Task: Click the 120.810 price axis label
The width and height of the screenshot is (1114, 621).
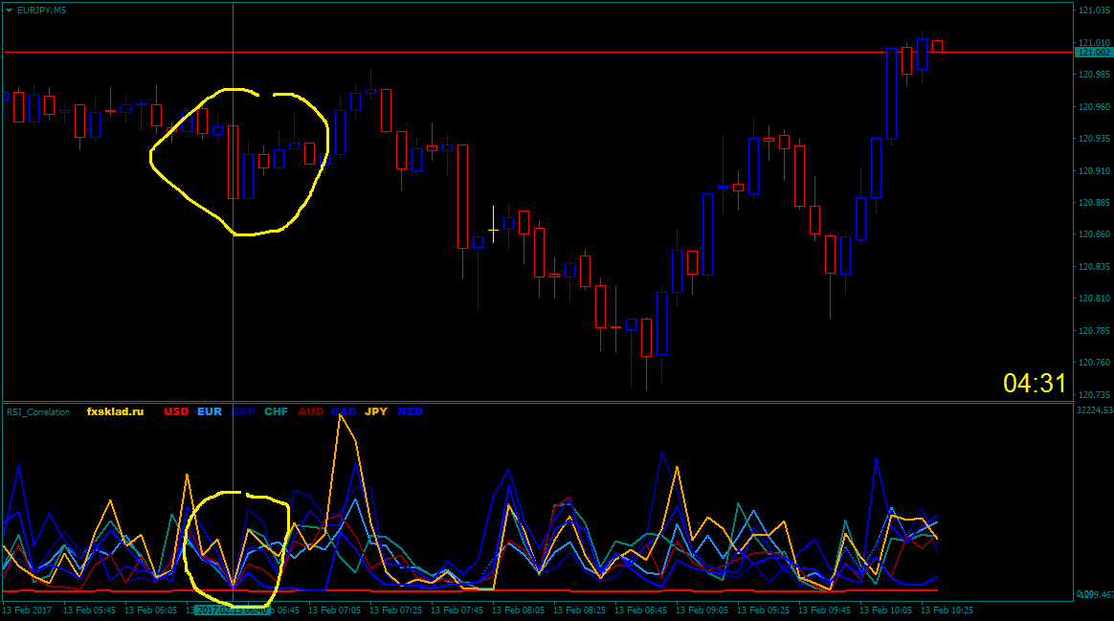Action: (1094, 299)
